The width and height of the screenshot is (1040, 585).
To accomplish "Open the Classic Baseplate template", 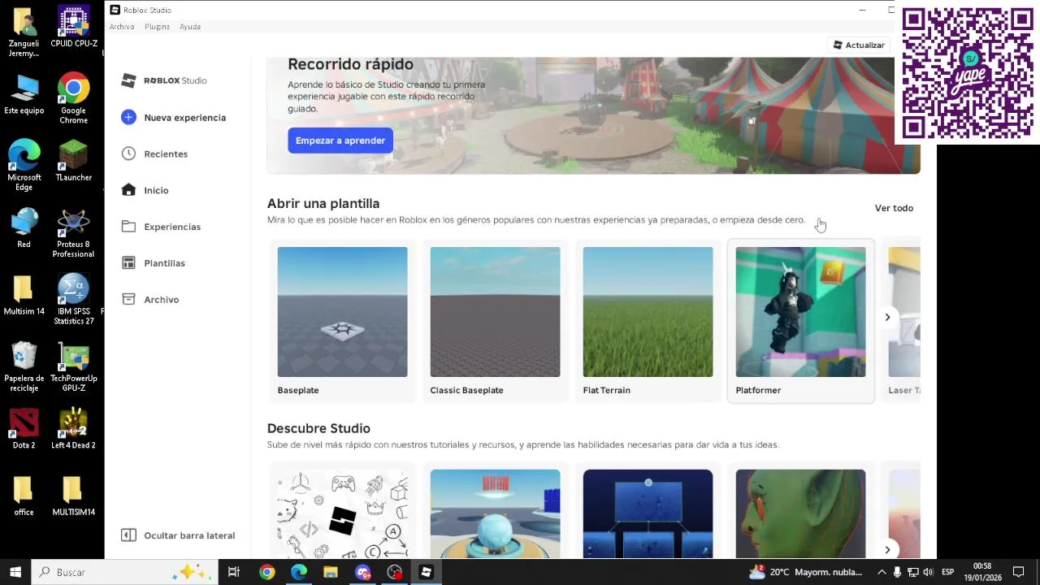I will (495, 321).
